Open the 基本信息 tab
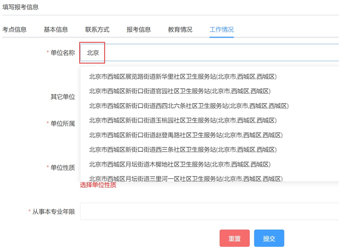 click(x=56, y=30)
